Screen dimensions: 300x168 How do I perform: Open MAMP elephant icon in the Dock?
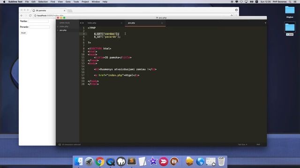121,161
